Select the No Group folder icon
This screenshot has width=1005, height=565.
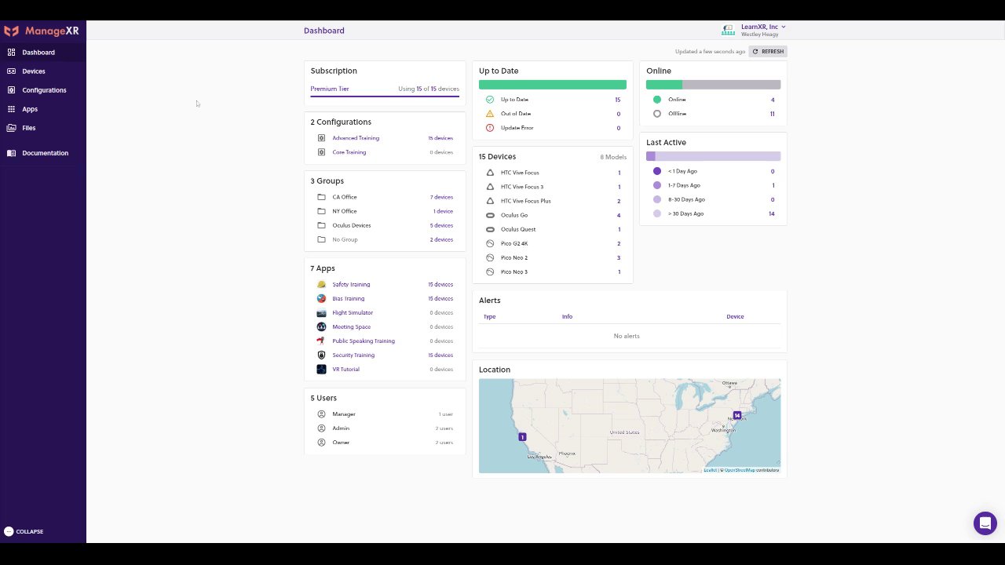coord(321,239)
